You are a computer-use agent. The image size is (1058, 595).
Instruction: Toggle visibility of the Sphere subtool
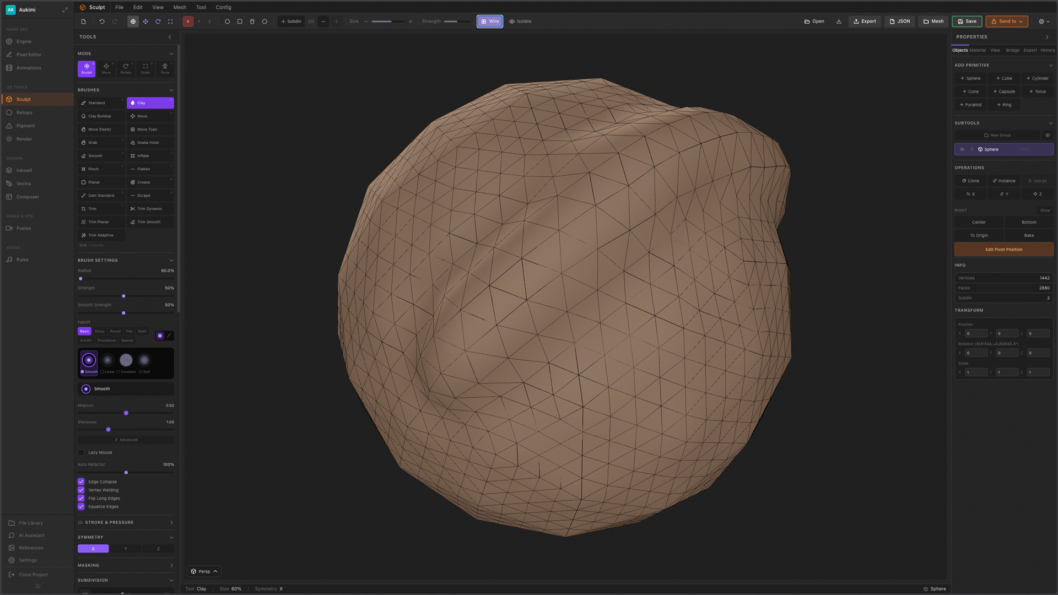tap(962, 149)
